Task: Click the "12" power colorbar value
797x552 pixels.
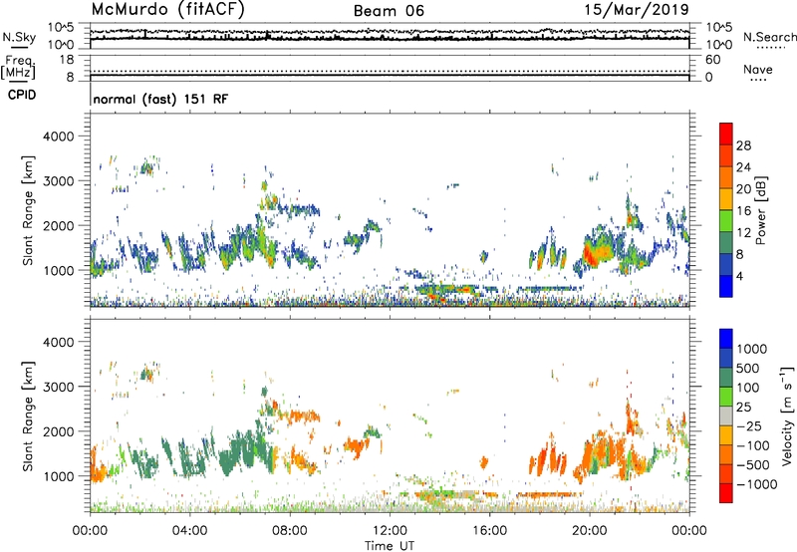Action: [743, 233]
